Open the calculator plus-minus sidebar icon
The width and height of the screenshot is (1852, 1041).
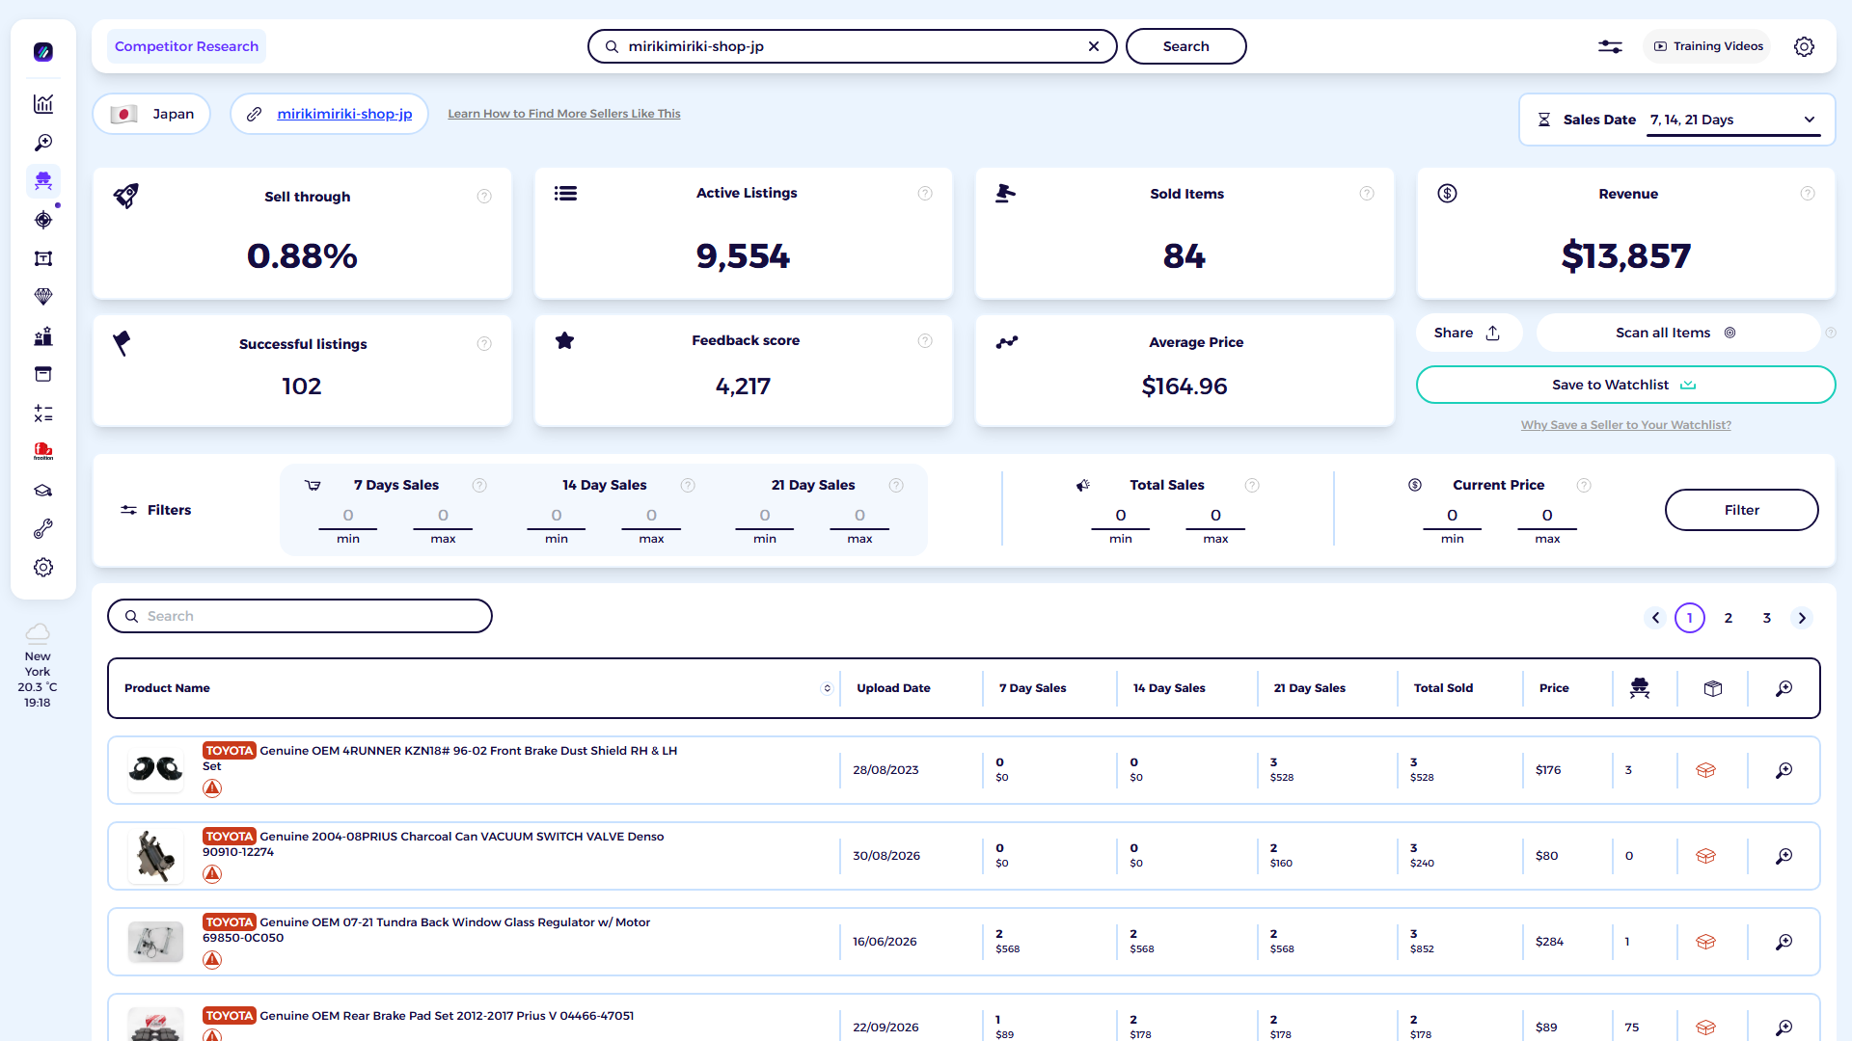42,414
